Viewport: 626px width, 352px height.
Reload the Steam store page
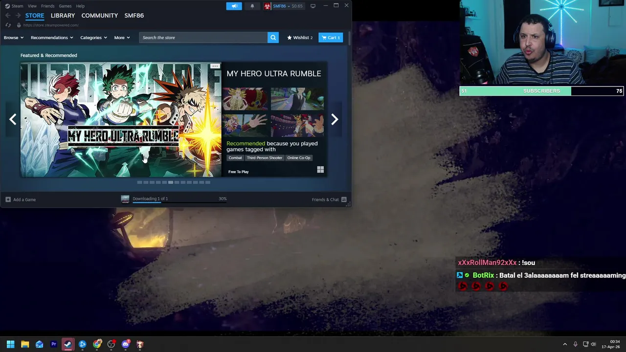tap(8, 25)
